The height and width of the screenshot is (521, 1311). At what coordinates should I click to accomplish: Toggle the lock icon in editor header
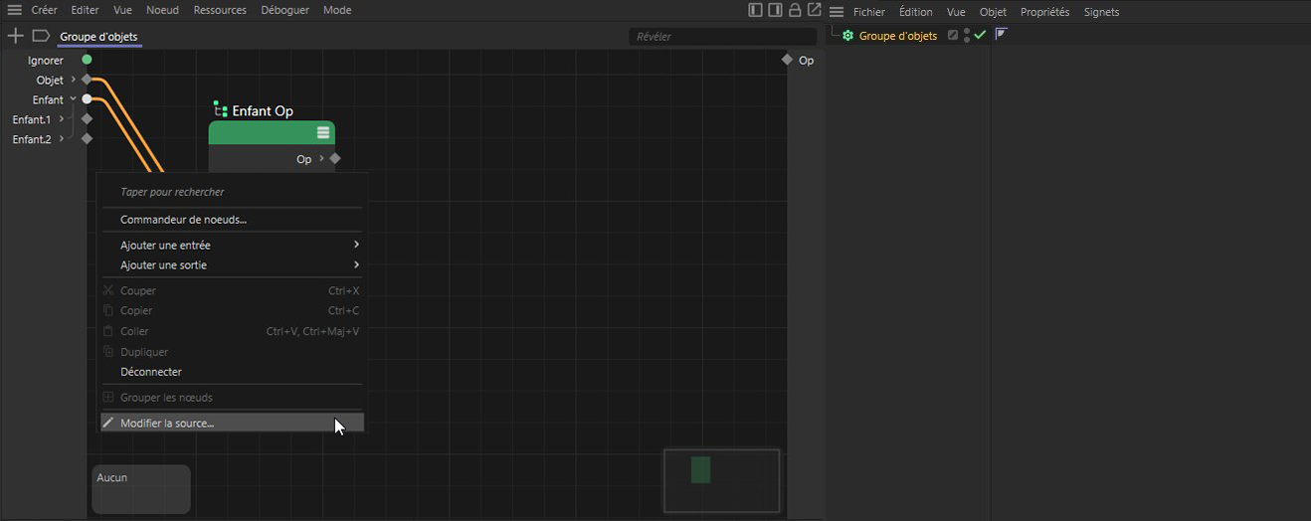point(795,10)
